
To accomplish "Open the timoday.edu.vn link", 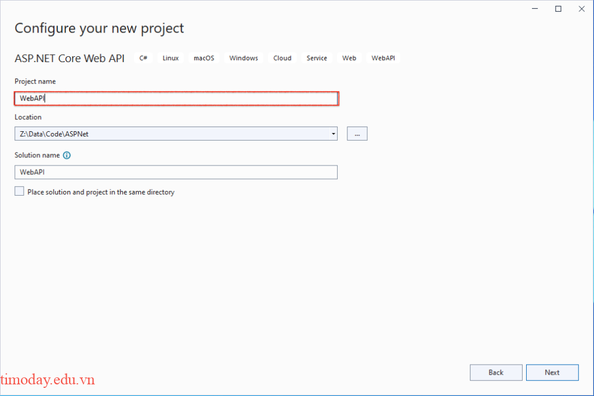I will tap(47, 380).
